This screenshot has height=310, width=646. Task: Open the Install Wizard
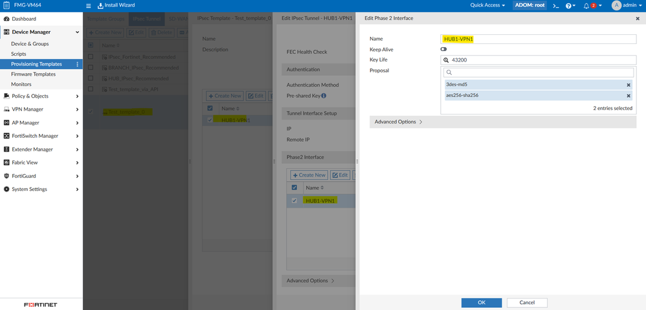[116, 5]
